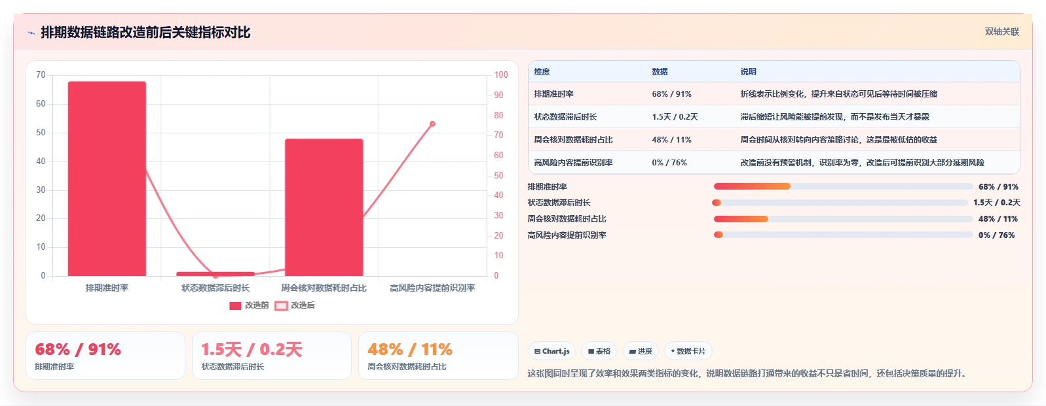Toggle the 改造前 legend label
The image size is (1046, 406).
(257, 305)
